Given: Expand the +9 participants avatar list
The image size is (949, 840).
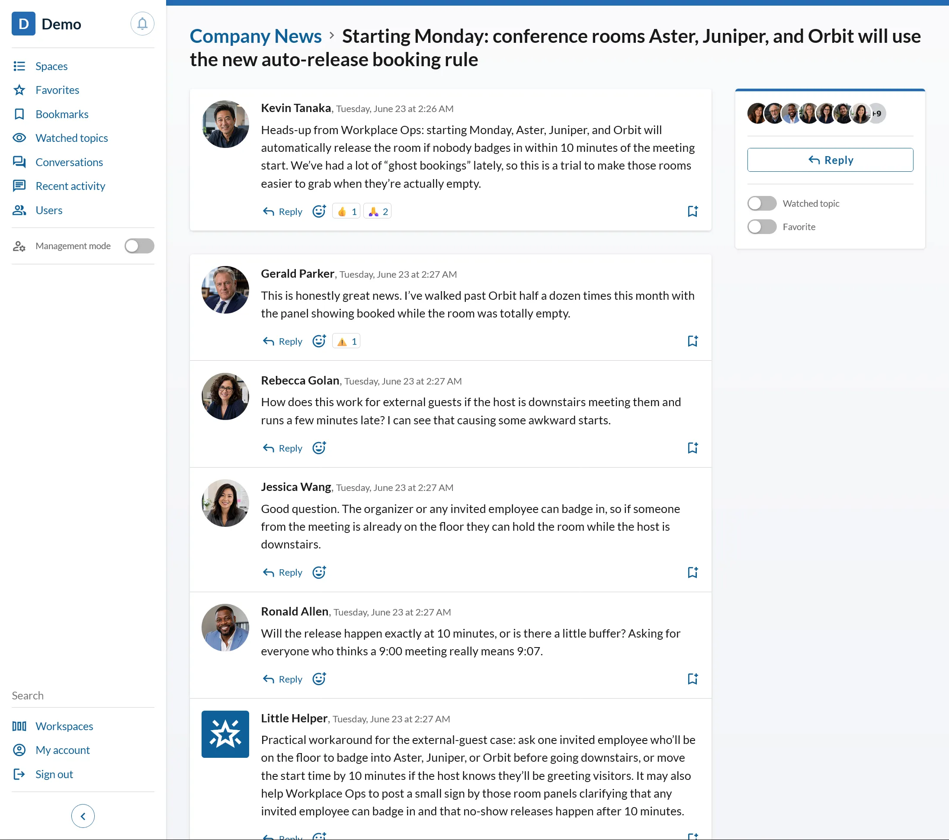Looking at the screenshot, I should (x=877, y=113).
